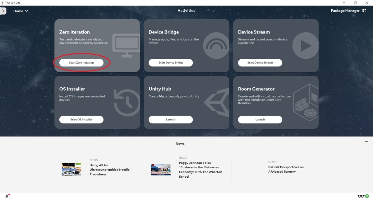Screen dimensions: 373x200
Task: Minimize The Lab 2.0 window
Action: point(344,2)
